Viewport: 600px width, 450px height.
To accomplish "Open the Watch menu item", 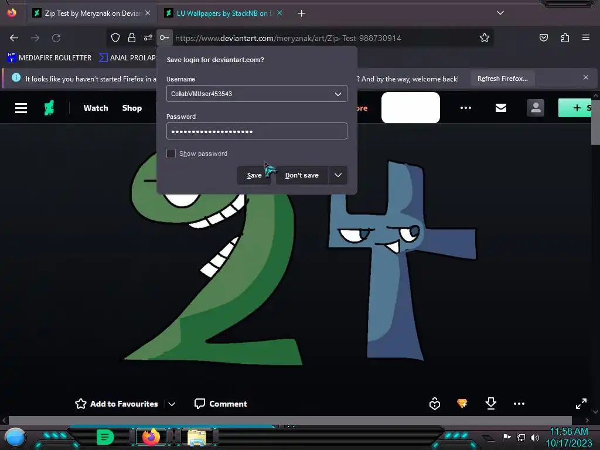I will pos(96,108).
